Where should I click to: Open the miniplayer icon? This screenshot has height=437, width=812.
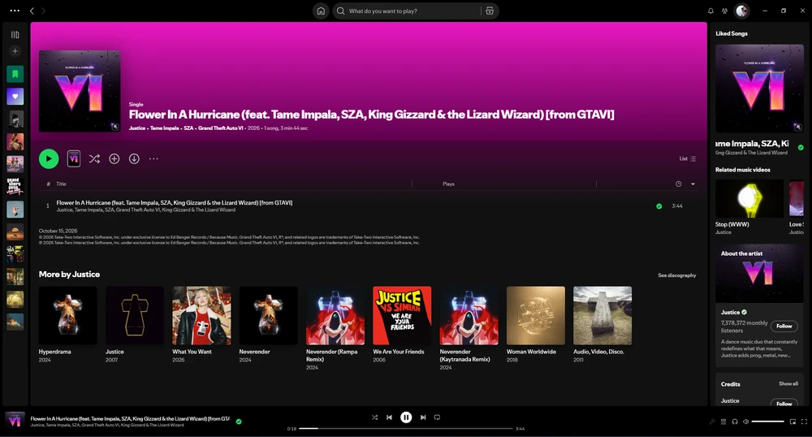pos(793,422)
